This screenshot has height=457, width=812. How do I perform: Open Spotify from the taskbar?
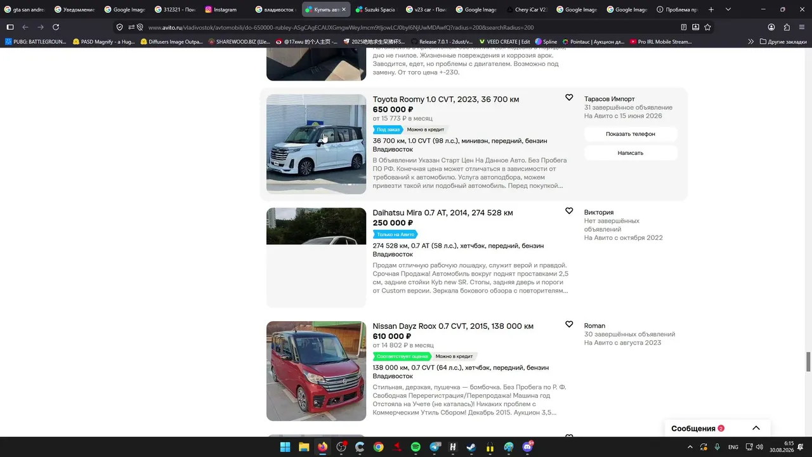(416, 447)
